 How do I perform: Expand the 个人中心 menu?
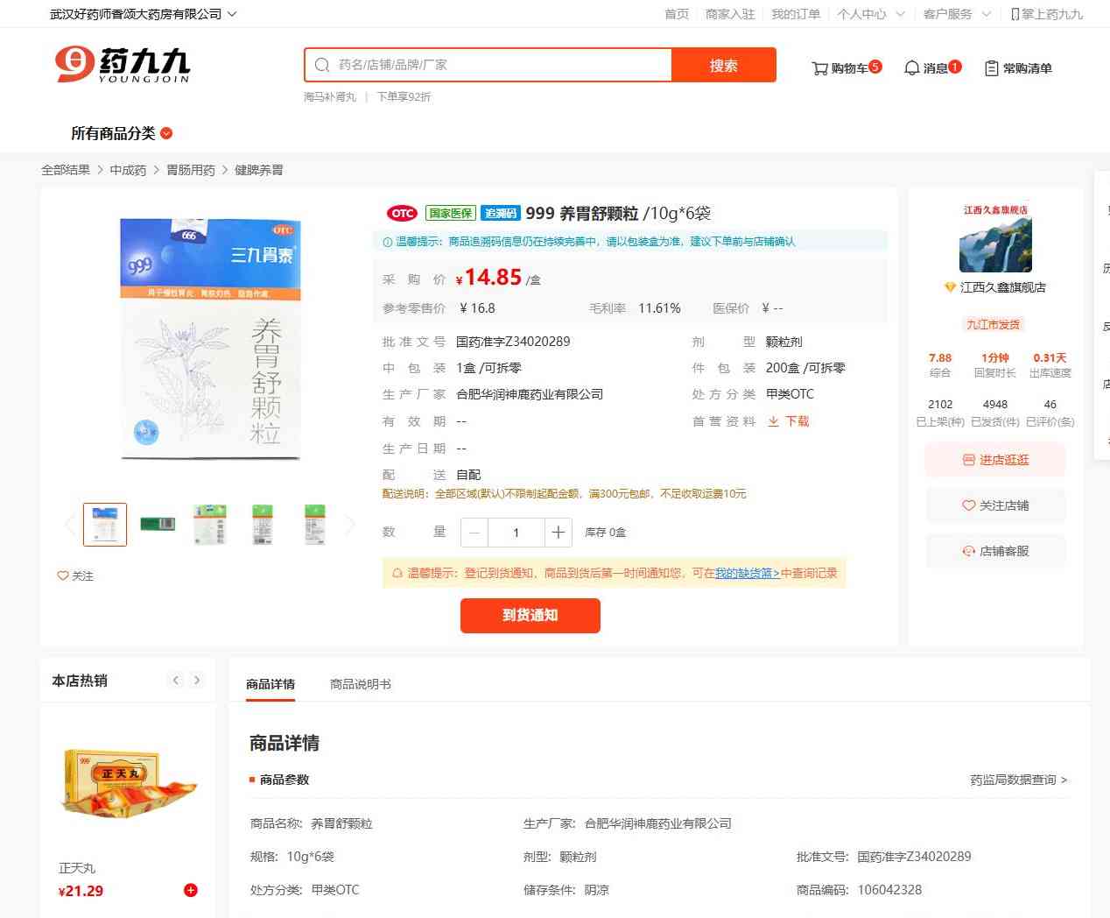(870, 14)
